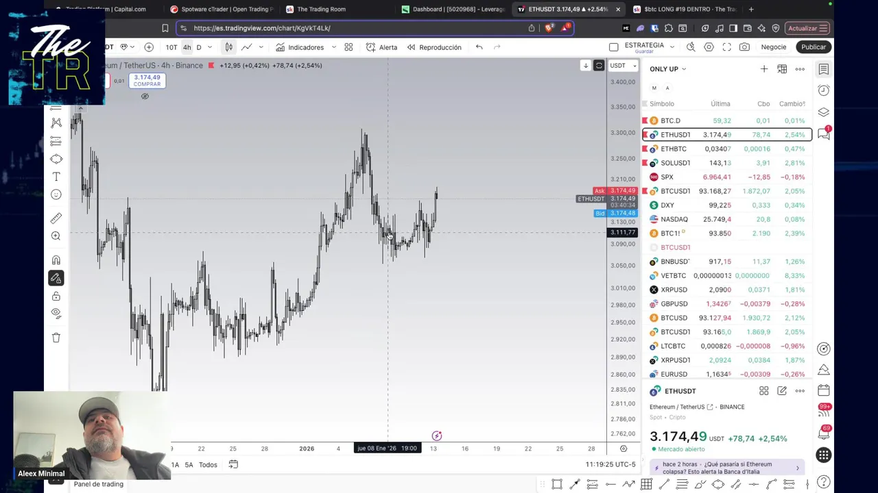878x493 pixels.
Task: Open new browser tab plus button
Action: tap(751, 9)
